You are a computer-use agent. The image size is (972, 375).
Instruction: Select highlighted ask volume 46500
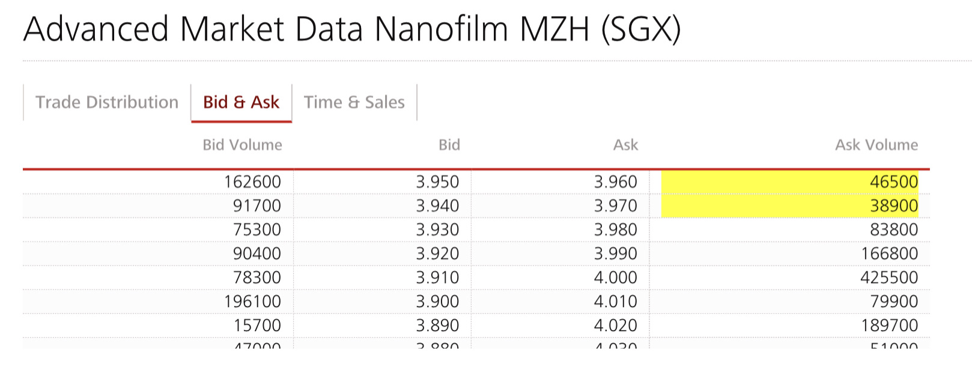coord(893,181)
